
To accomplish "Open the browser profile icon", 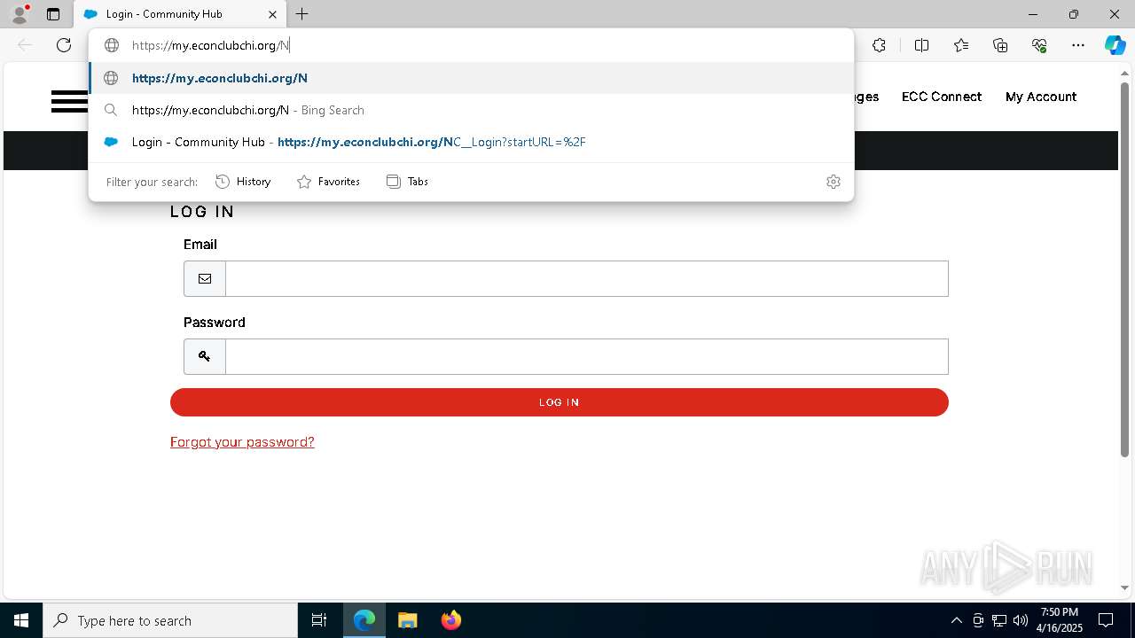I will click(x=19, y=14).
